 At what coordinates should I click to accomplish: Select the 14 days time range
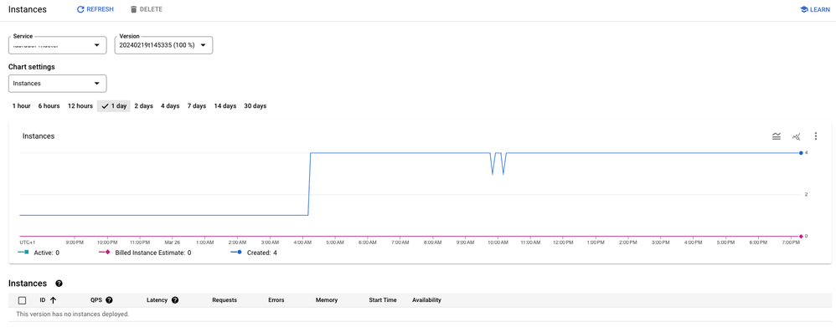pos(225,106)
